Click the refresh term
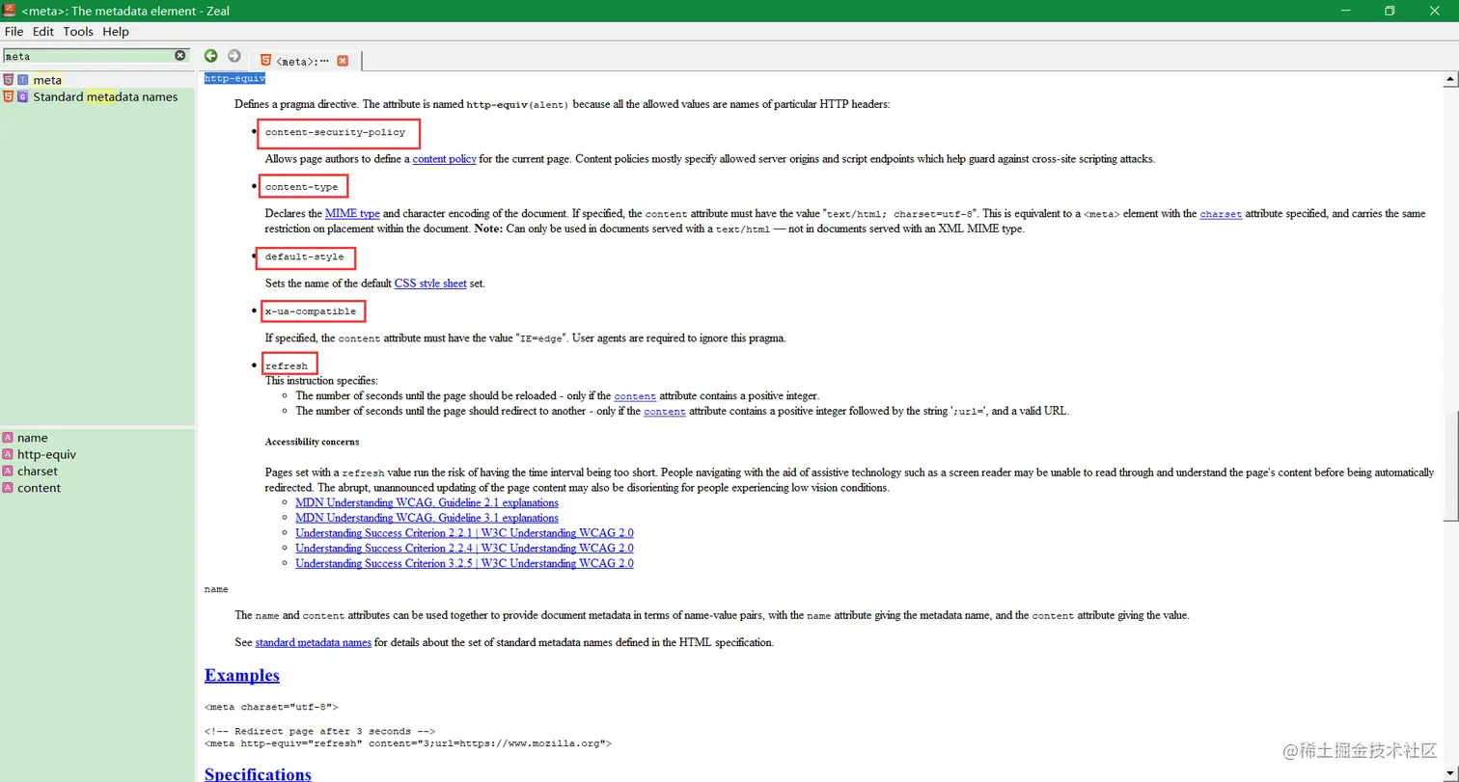 [287, 366]
